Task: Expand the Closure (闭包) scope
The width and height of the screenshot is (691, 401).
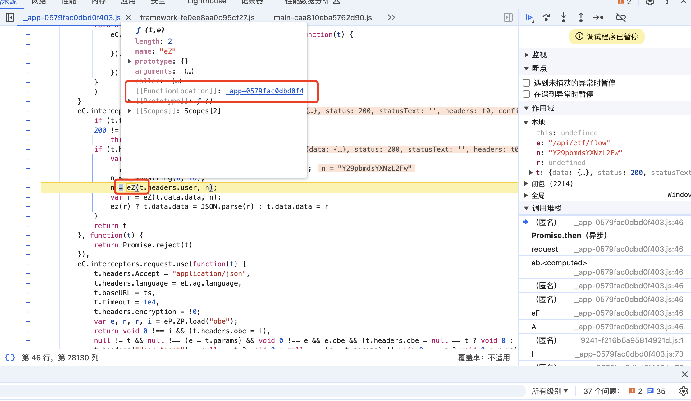Action: [x=526, y=184]
